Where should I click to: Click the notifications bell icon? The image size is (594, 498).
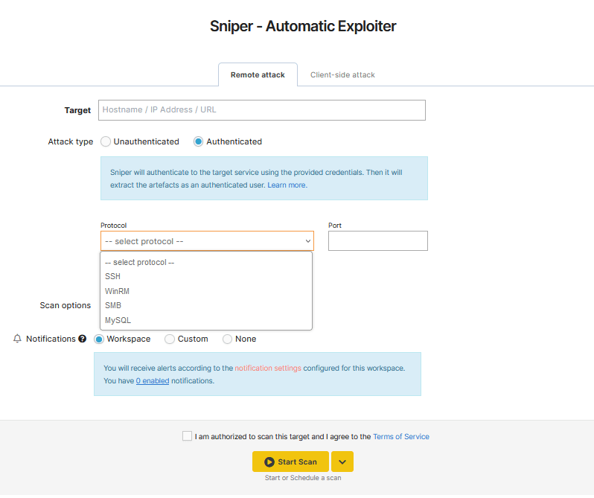pyautogui.click(x=18, y=339)
